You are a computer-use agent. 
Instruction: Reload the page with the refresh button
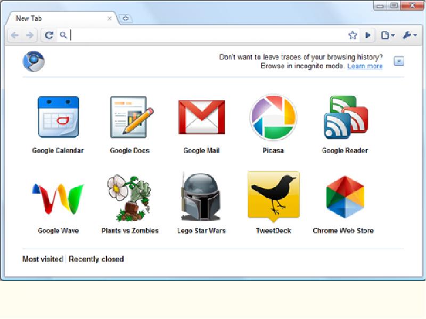[49, 35]
